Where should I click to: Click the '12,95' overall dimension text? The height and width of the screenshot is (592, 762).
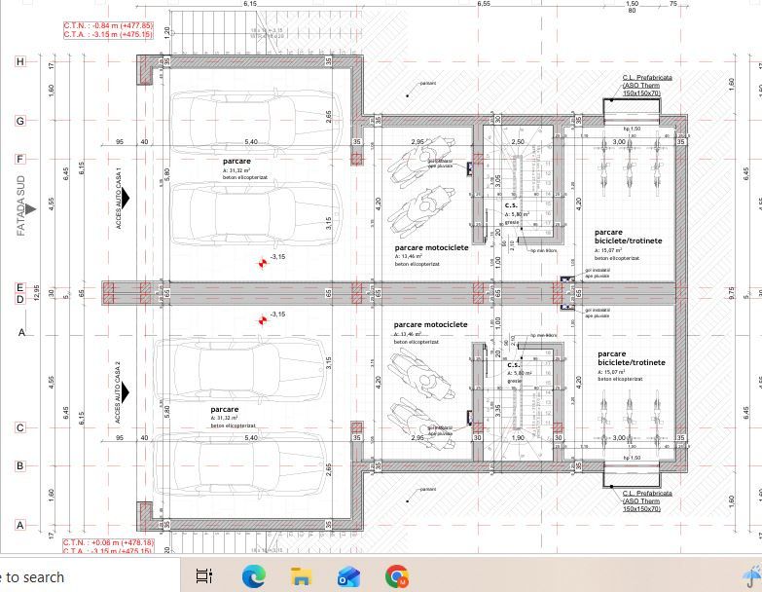click(37, 293)
